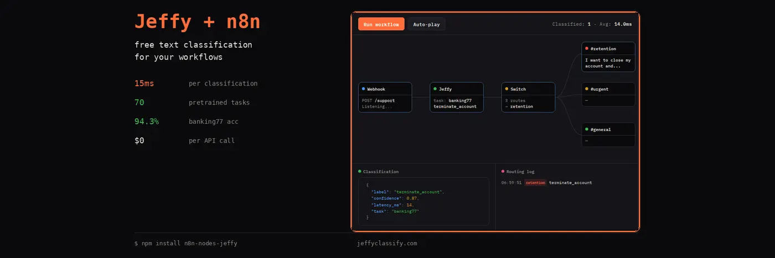The height and width of the screenshot is (258, 775).
Task: Open the #general route node
Action: point(608,135)
